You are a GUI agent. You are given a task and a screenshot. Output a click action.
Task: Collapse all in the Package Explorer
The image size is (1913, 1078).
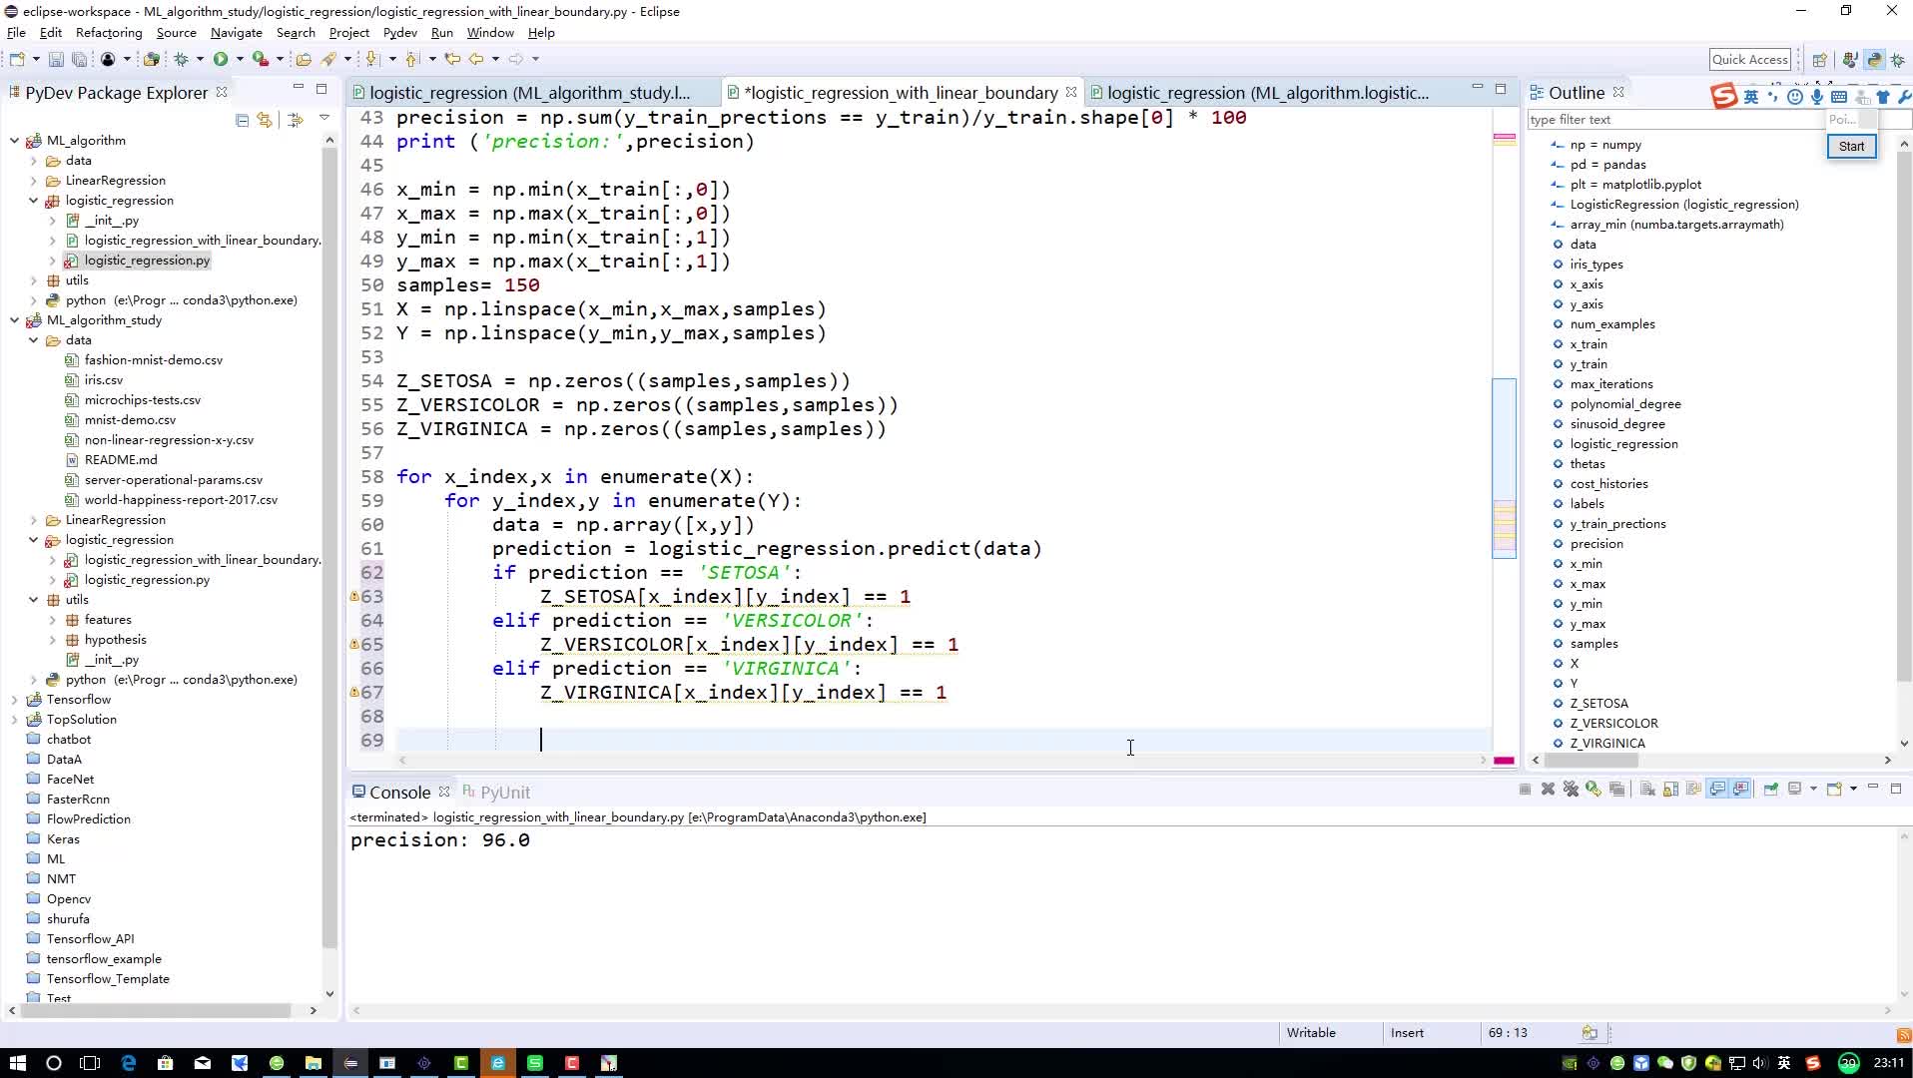[242, 120]
